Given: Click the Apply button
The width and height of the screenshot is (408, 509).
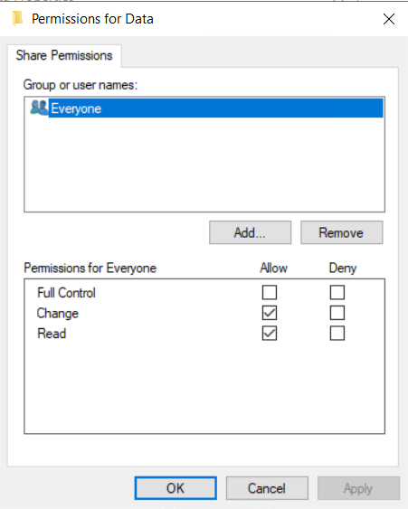Looking at the screenshot, I should pos(358,488).
